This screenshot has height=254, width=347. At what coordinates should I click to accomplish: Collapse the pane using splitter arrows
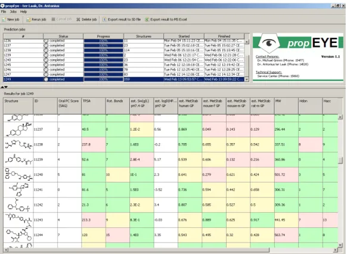pyautogui.click(x=4, y=87)
